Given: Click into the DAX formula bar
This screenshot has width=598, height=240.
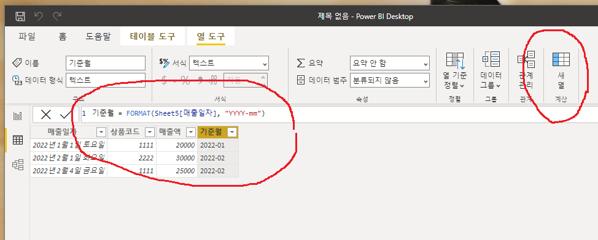Looking at the screenshot, I should click(x=339, y=114).
